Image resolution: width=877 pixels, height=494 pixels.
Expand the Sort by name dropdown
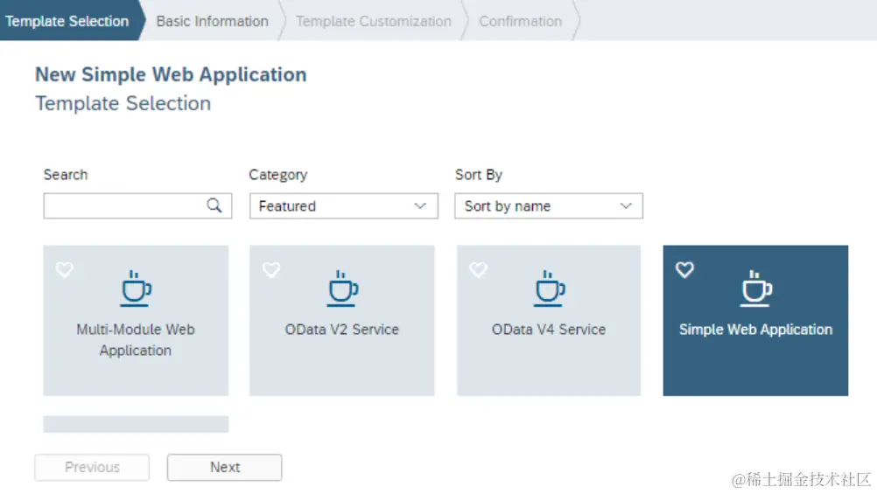coord(548,206)
